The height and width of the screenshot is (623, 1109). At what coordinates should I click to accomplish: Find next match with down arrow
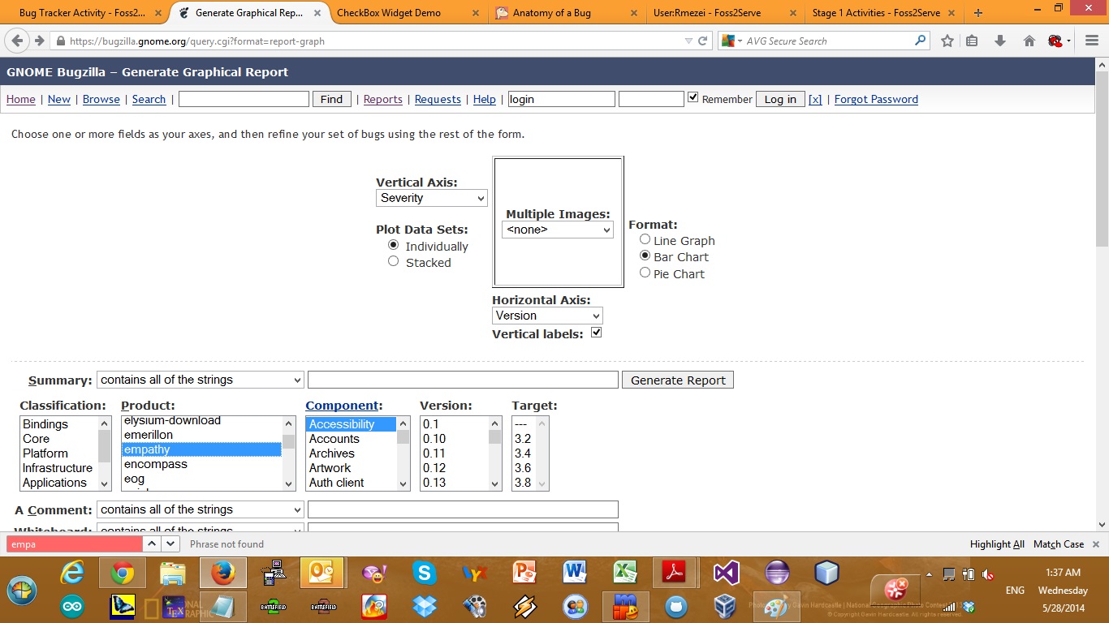point(170,544)
